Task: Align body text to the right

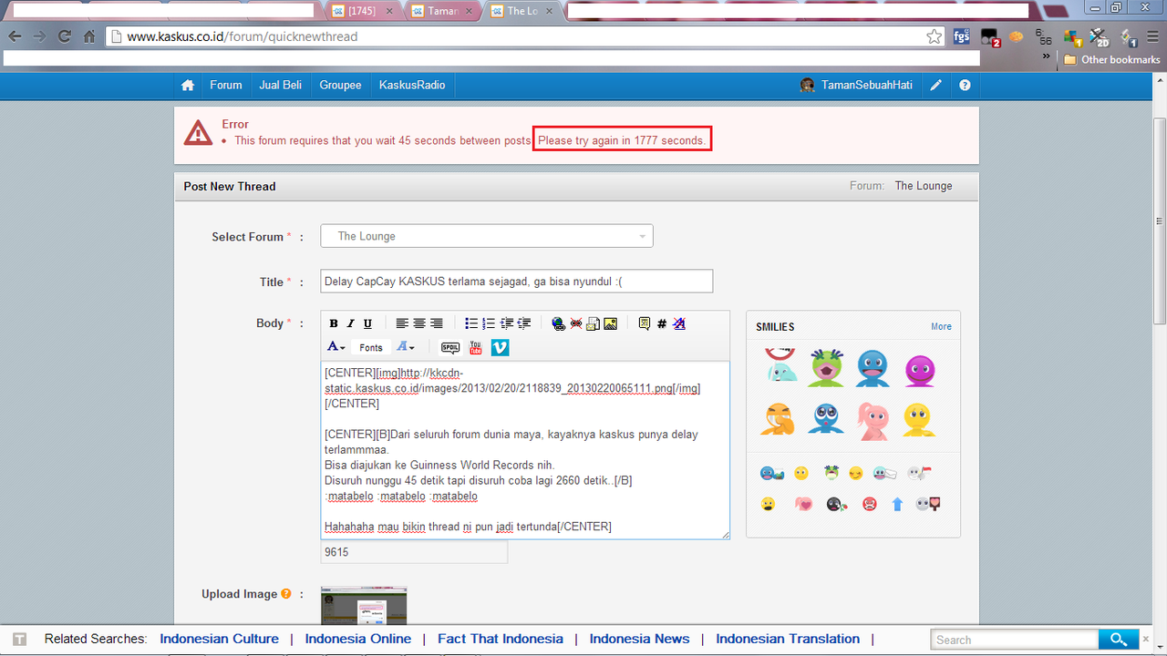Action: pyautogui.click(x=437, y=323)
